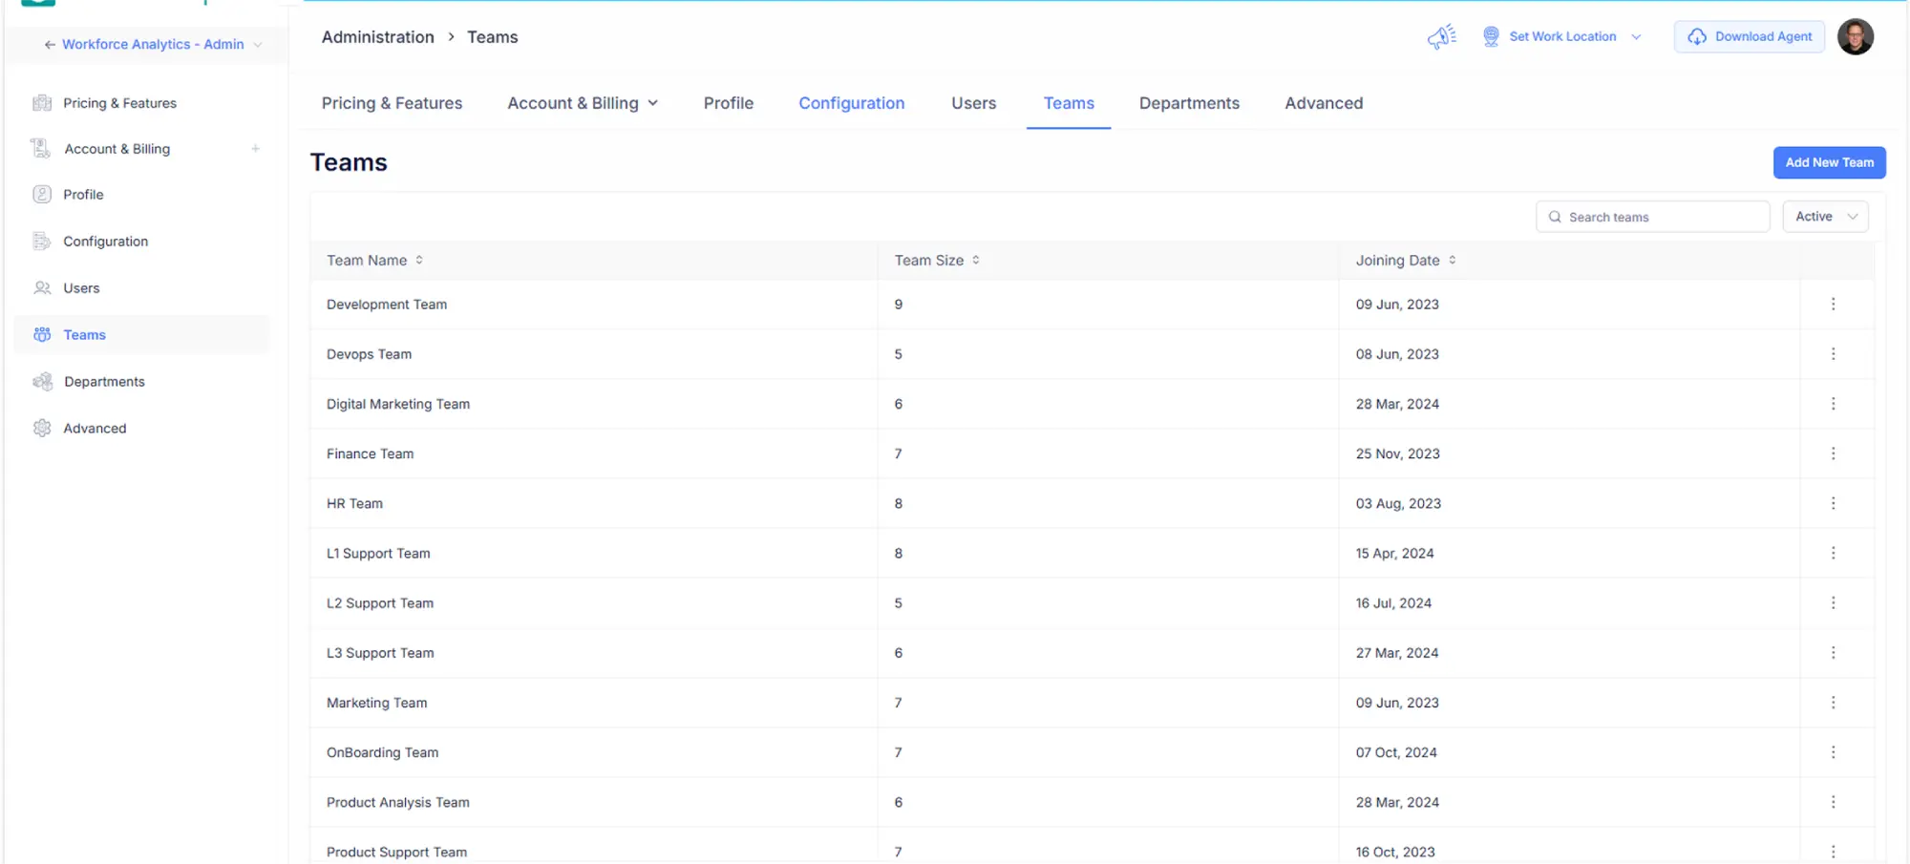Click joining date 07 Oct, 2024
This screenshot has width=1910, height=864.
[1396, 752]
